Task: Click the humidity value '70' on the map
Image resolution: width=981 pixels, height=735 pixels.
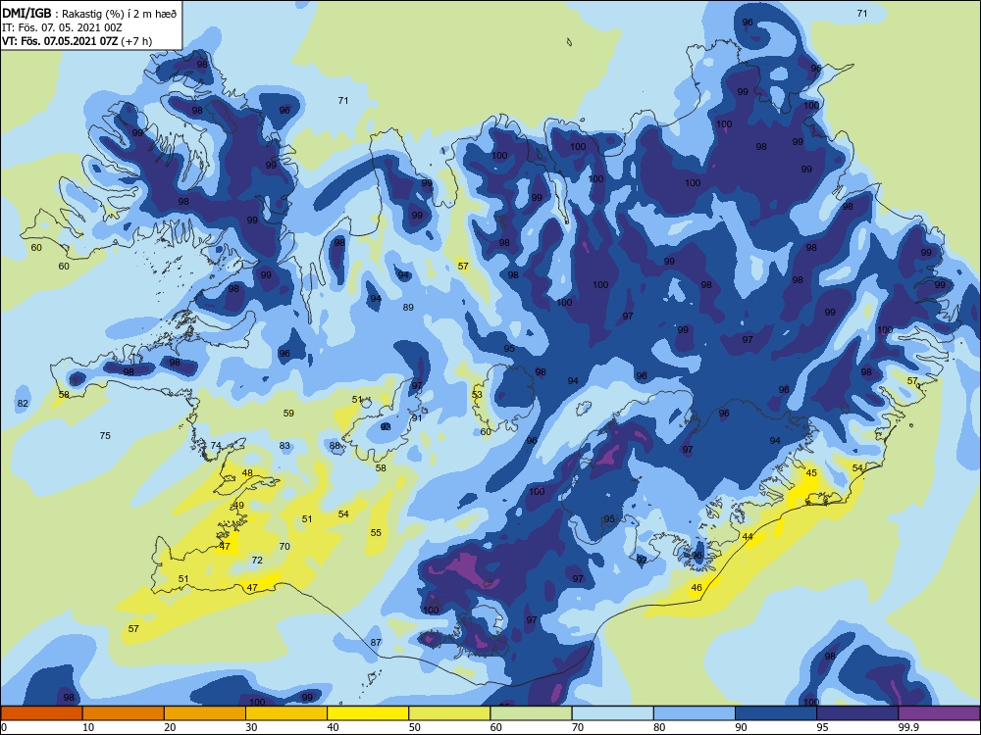Action: coord(284,546)
